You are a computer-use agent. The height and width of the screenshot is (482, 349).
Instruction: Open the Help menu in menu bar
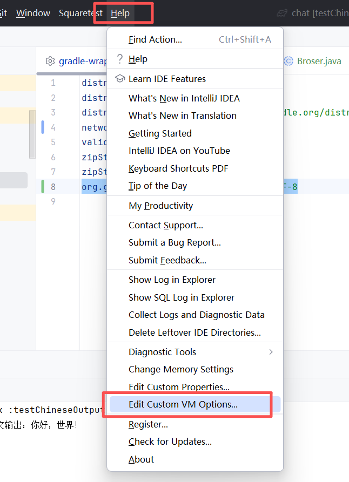point(120,13)
